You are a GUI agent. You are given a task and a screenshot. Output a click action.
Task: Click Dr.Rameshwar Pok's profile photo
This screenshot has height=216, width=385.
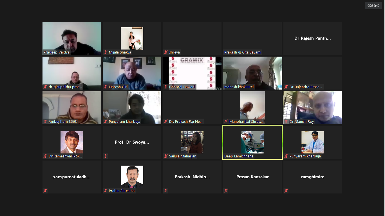72,142
